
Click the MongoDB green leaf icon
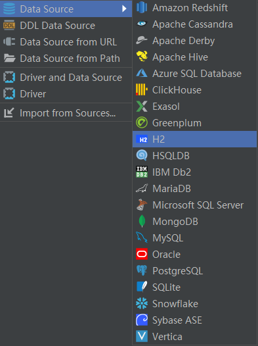(x=142, y=221)
